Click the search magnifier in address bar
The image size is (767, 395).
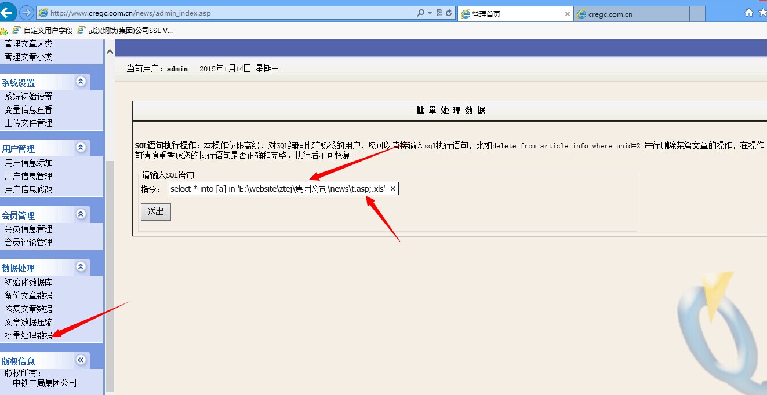point(420,13)
